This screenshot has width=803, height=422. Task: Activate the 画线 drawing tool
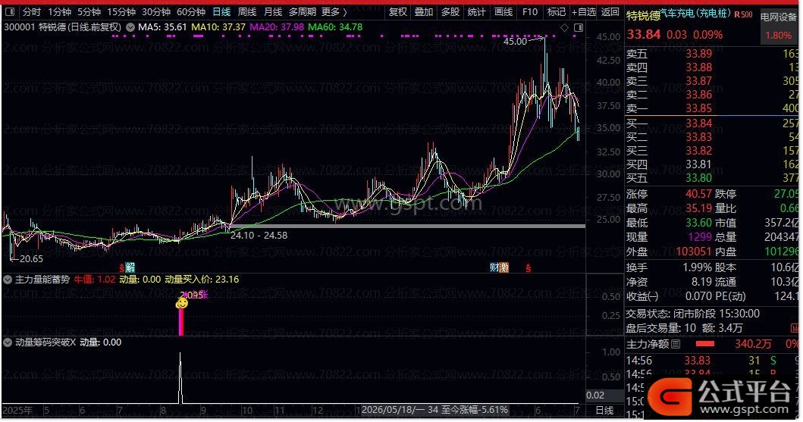click(x=503, y=12)
